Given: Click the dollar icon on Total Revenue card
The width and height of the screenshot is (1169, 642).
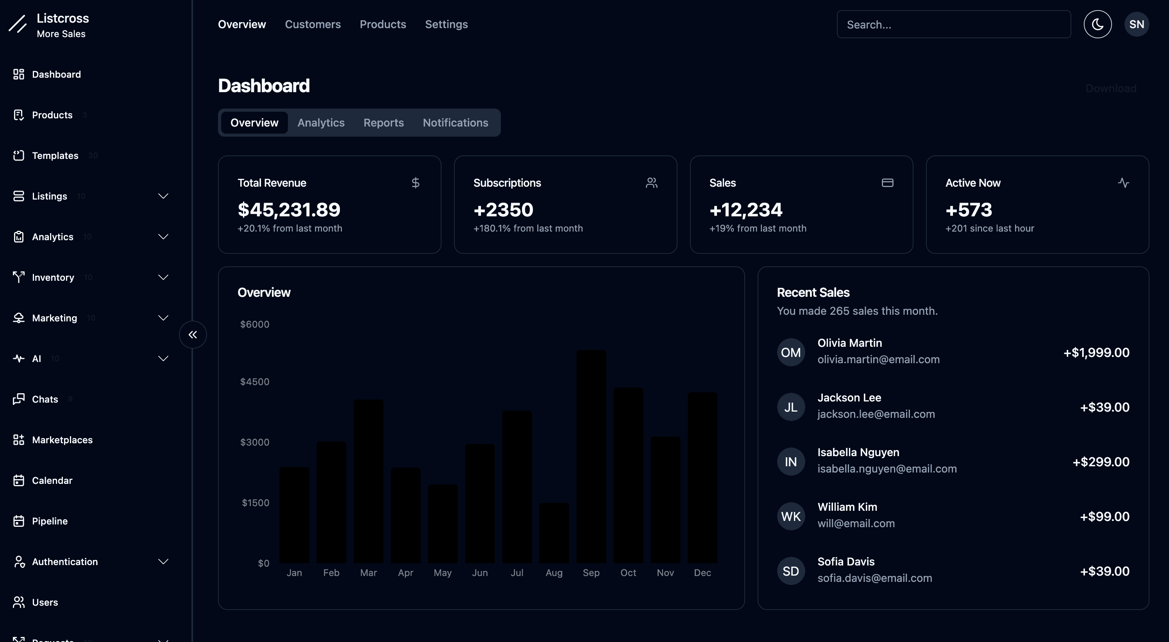Looking at the screenshot, I should coord(415,183).
